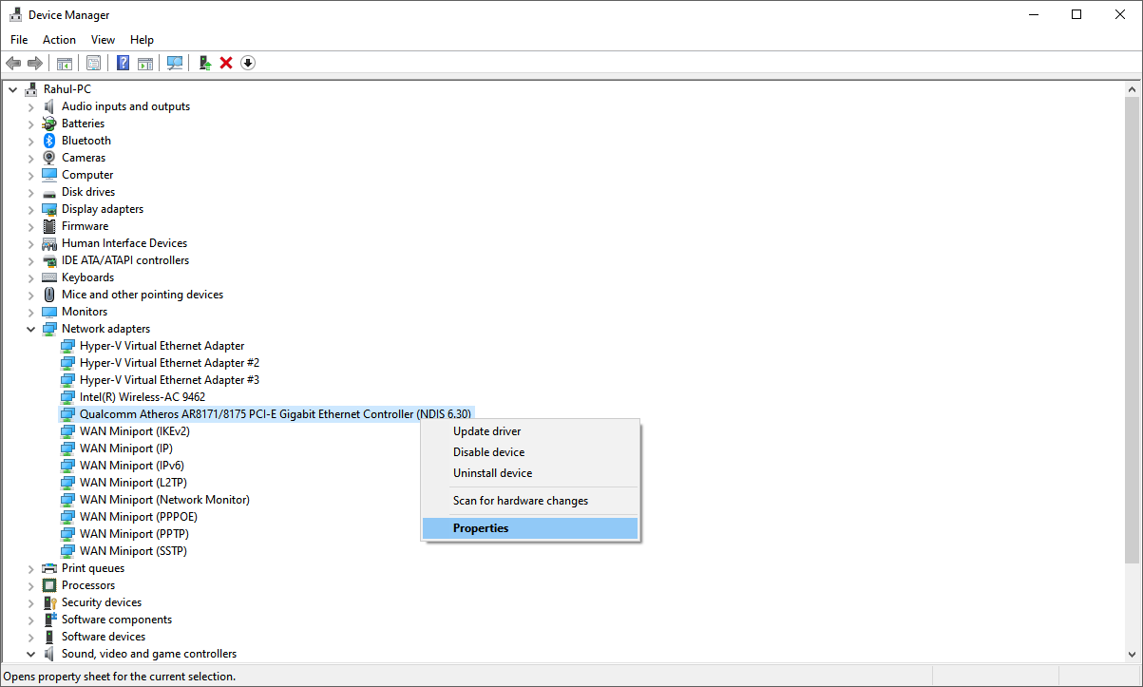Screen dimensions: 1143x687
Task: Click the red Uninstall device toolbar icon
Action: (x=226, y=63)
